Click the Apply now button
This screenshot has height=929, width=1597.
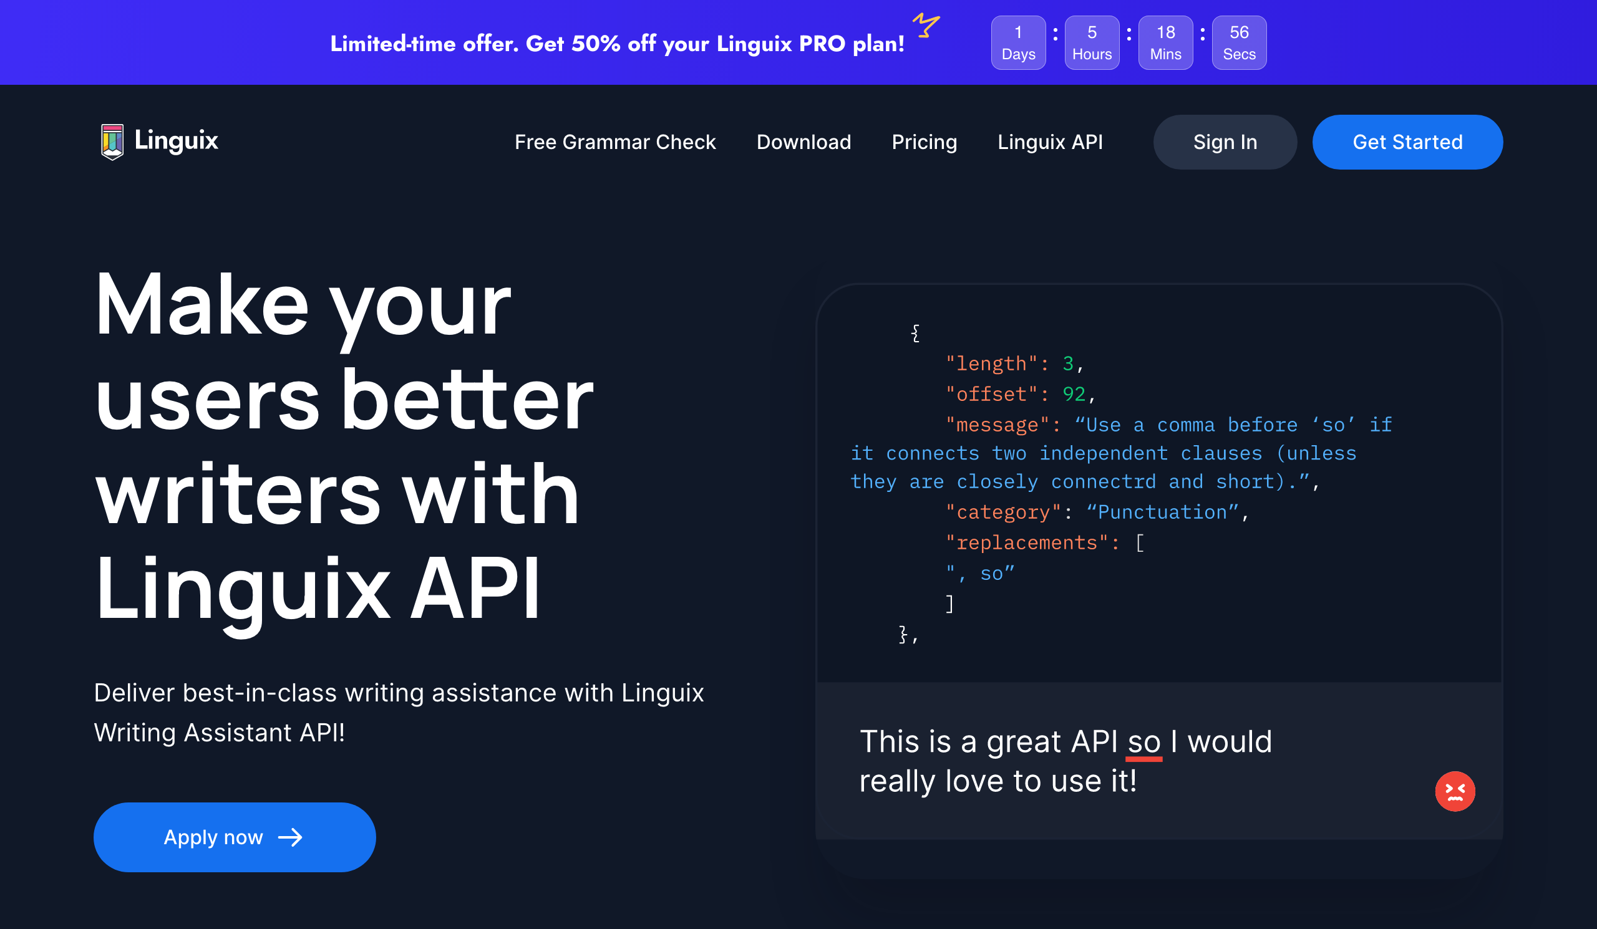click(x=235, y=837)
